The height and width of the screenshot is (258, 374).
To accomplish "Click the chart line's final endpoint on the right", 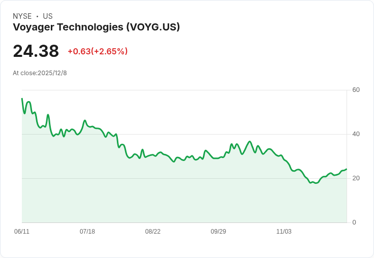I will (347, 169).
